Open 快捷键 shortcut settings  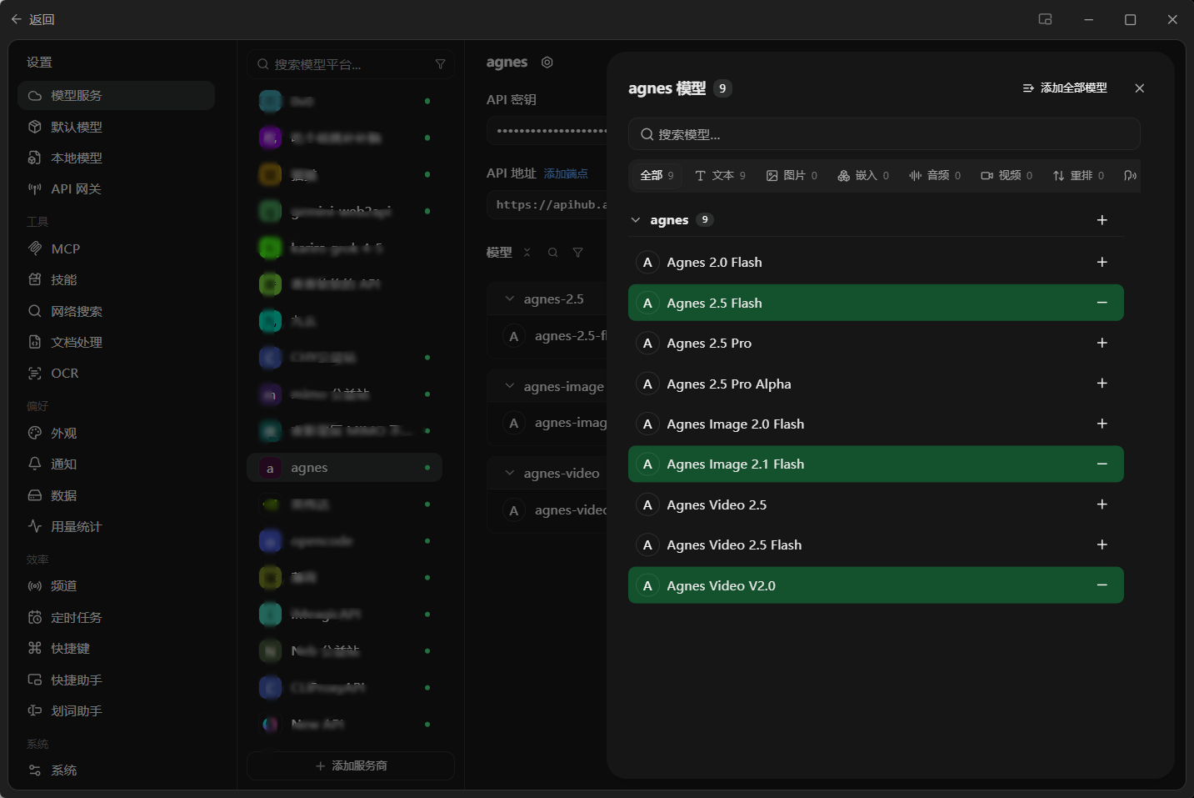tap(116, 649)
